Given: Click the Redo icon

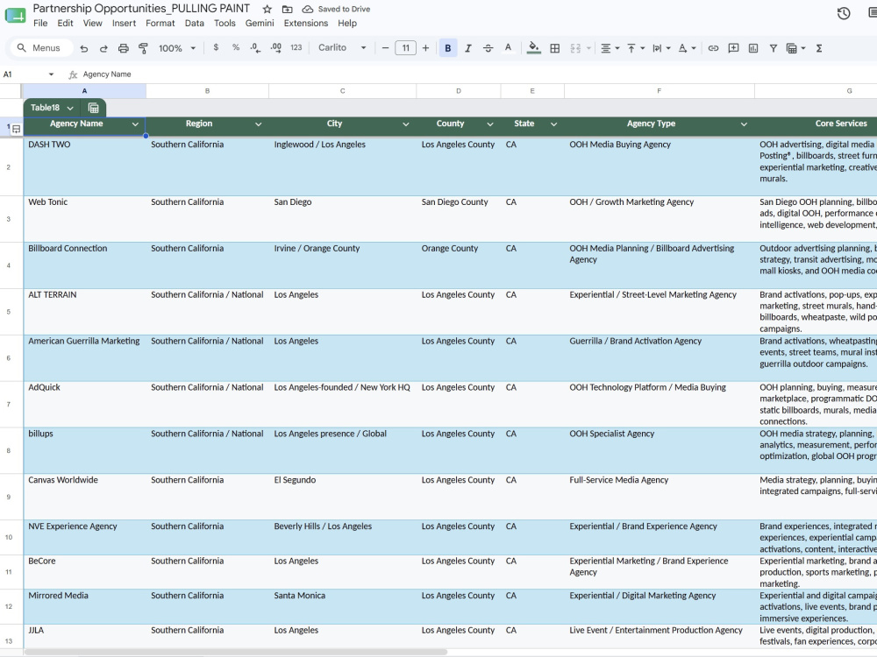Looking at the screenshot, I should [103, 48].
